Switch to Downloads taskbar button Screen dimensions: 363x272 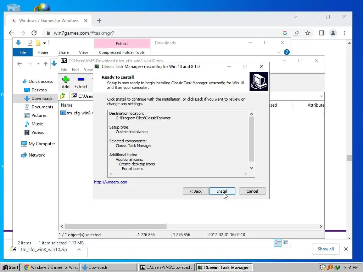pos(109,267)
